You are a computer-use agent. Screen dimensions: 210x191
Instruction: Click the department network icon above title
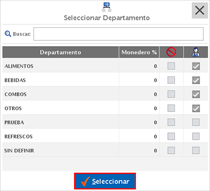(x=107, y=7)
